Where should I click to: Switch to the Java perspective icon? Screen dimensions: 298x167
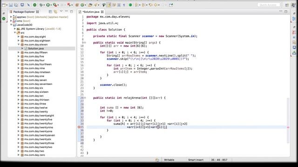293,5
